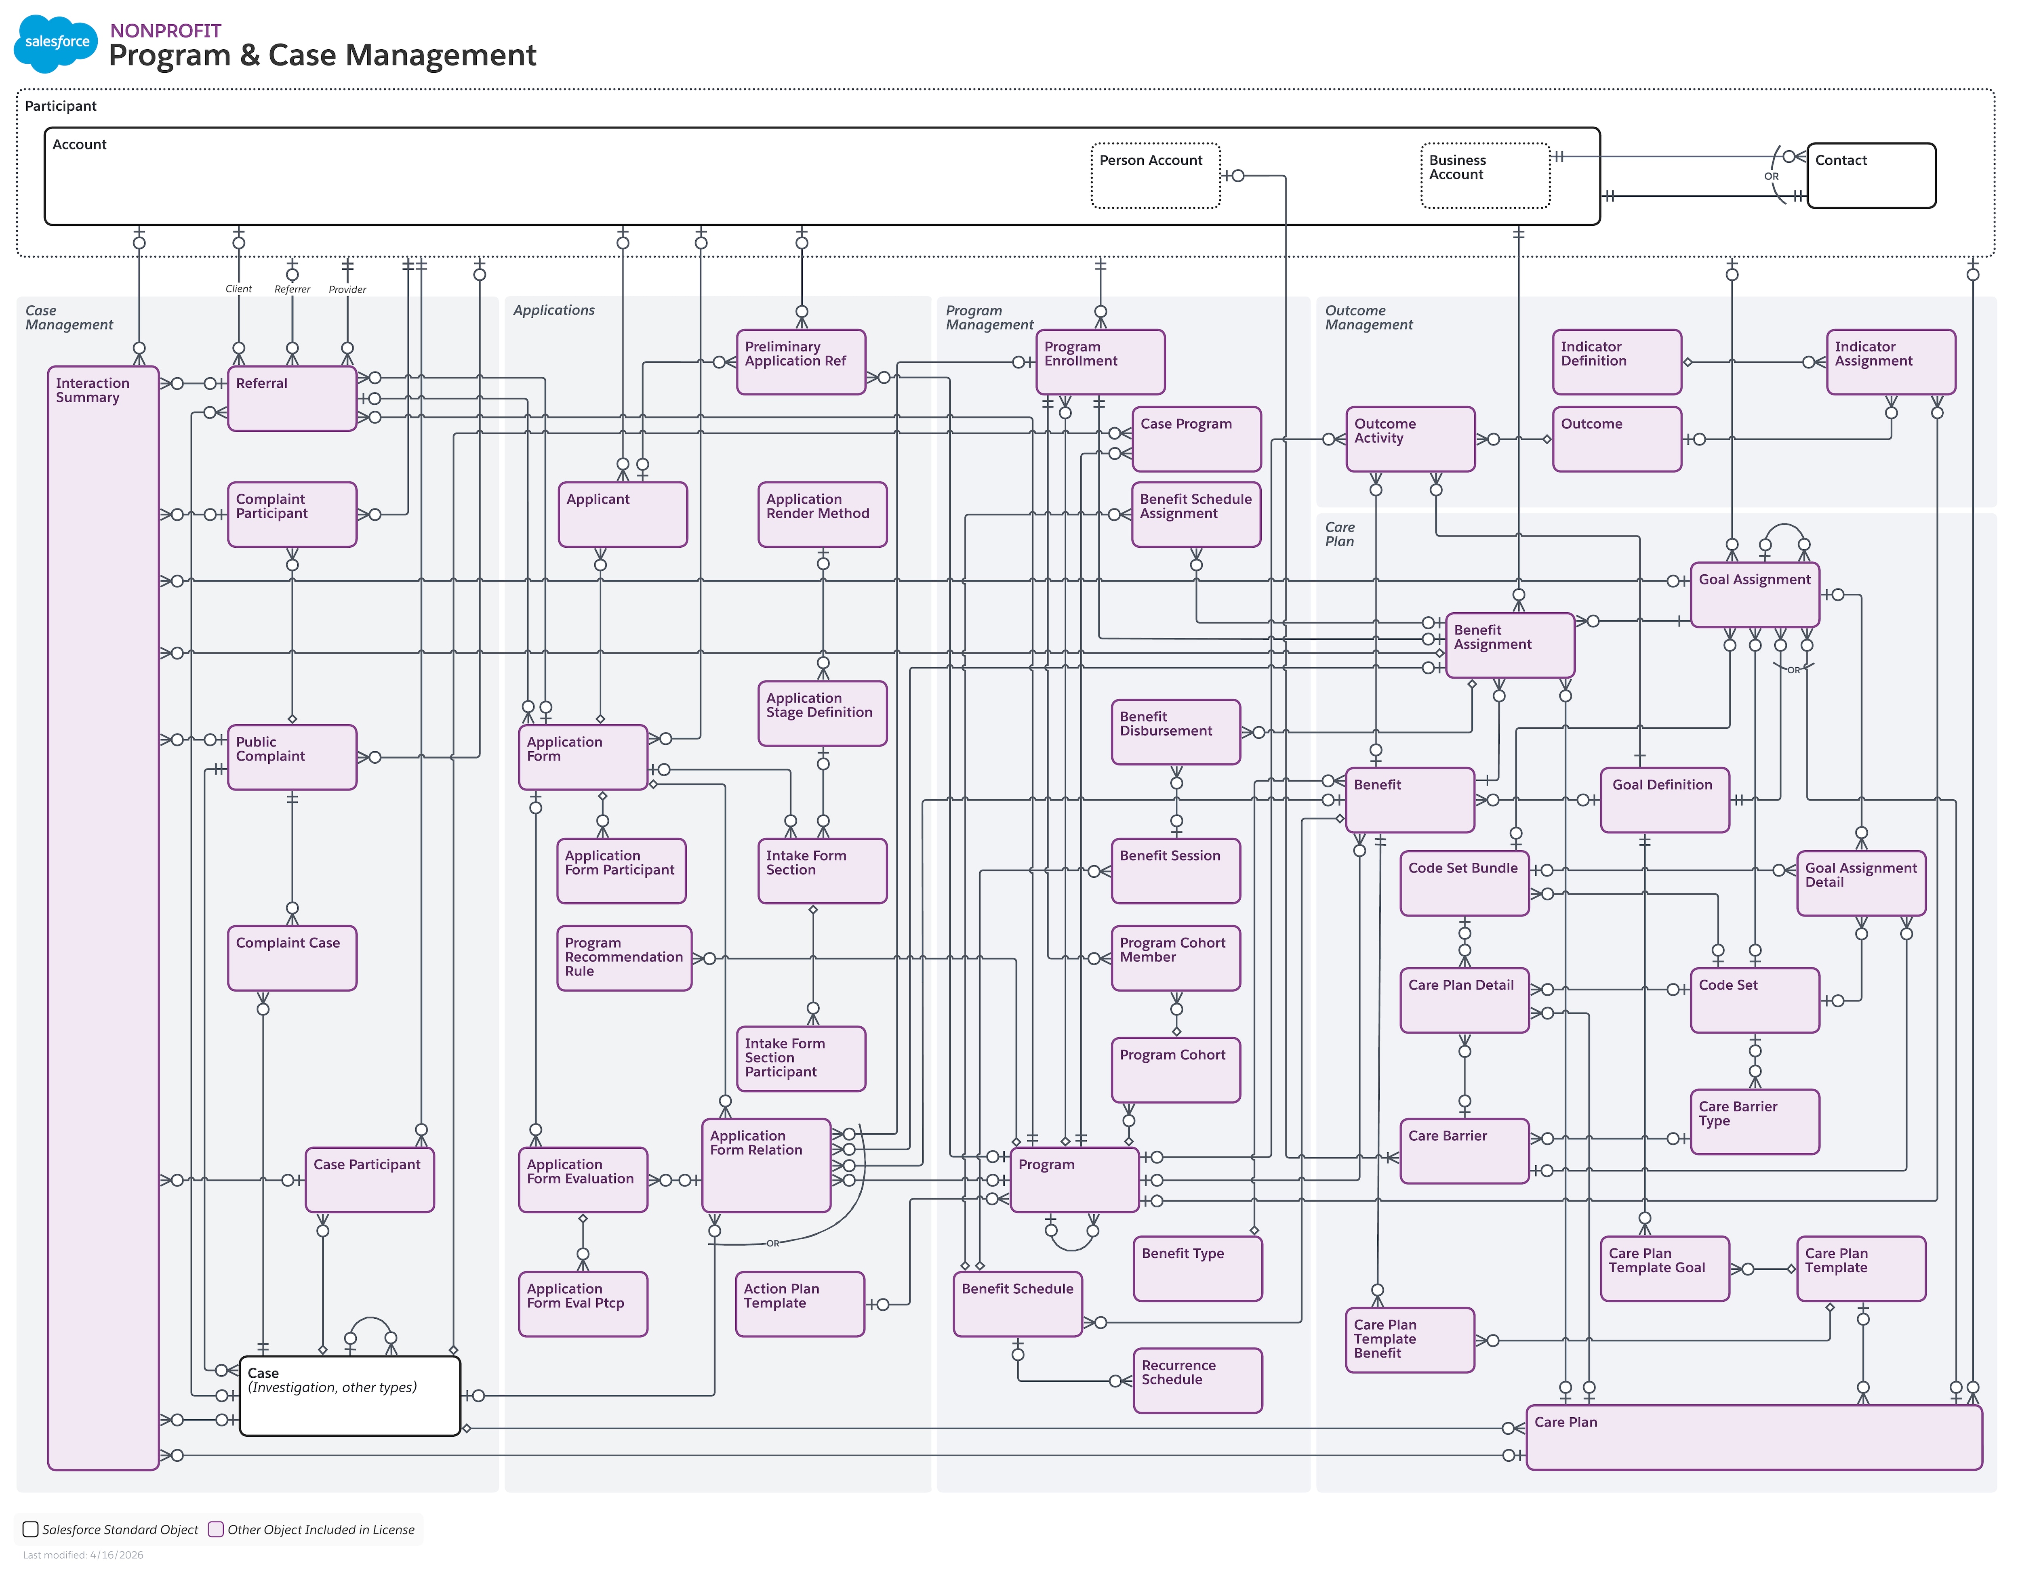This screenshot has width=2020, height=1574.
Task: Click the Intake Form Section entity
Action: (x=822, y=871)
